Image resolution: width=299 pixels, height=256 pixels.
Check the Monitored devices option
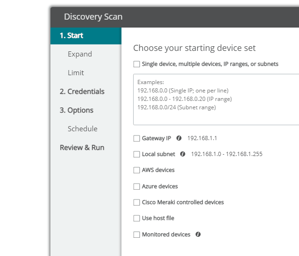point(136,235)
